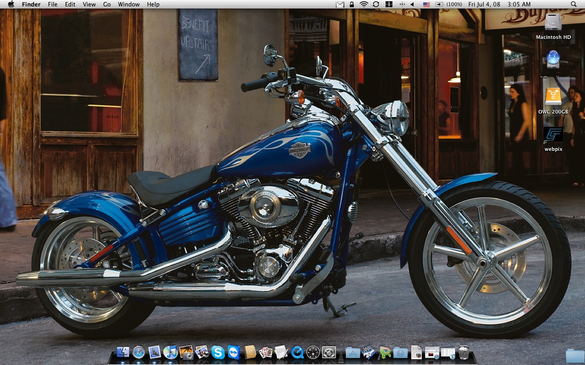The width and height of the screenshot is (585, 365).
Task: Click the "(100%)" battery percentage text
Action: pyautogui.click(x=454, y=4)
